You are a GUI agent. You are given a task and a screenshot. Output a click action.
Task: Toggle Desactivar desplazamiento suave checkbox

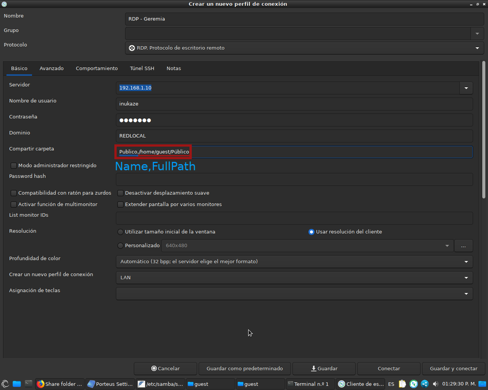120,193
